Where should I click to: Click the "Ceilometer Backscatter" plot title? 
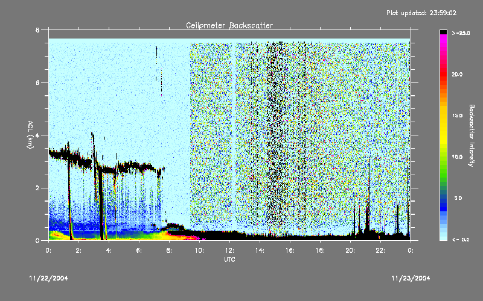pyautogui.click(x=229, y=25)
